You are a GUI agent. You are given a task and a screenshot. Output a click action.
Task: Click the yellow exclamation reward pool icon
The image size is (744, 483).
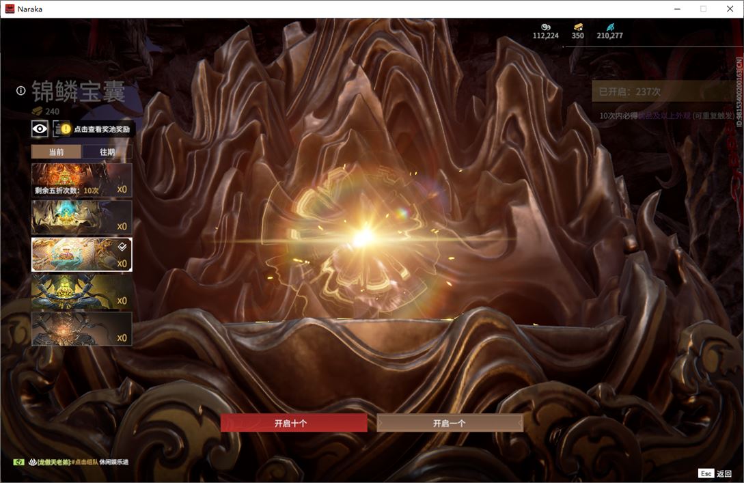click(x=66, y=128)
